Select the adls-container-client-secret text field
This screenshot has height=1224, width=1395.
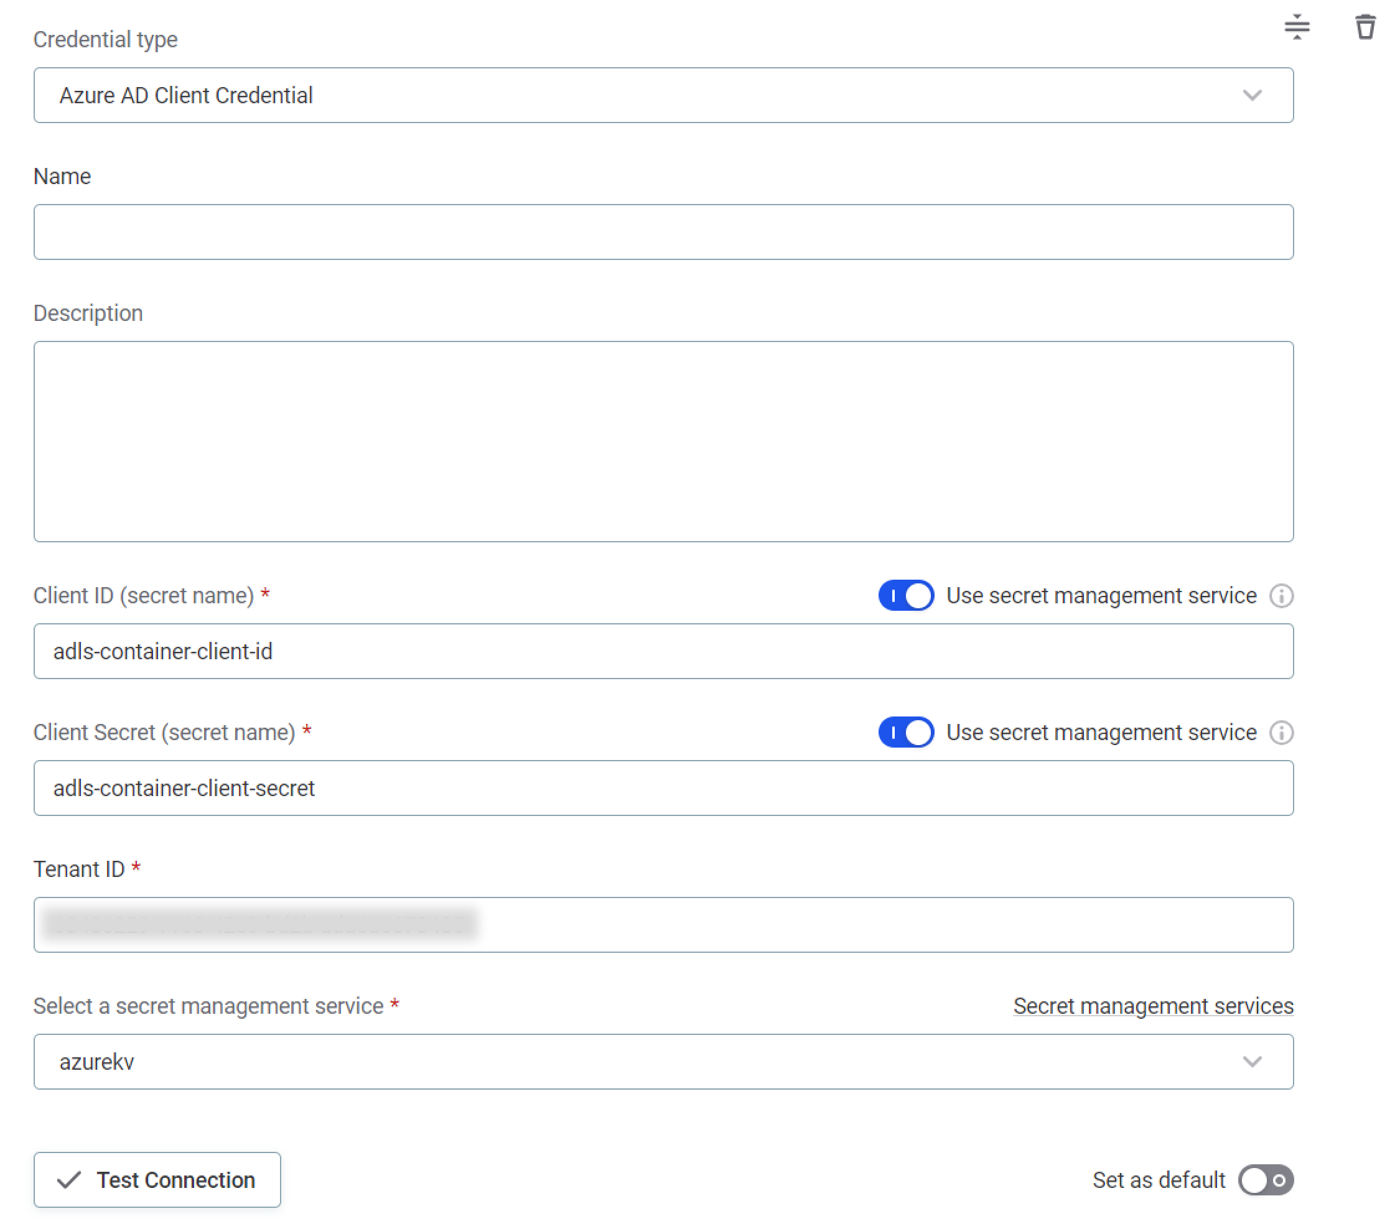663,788
